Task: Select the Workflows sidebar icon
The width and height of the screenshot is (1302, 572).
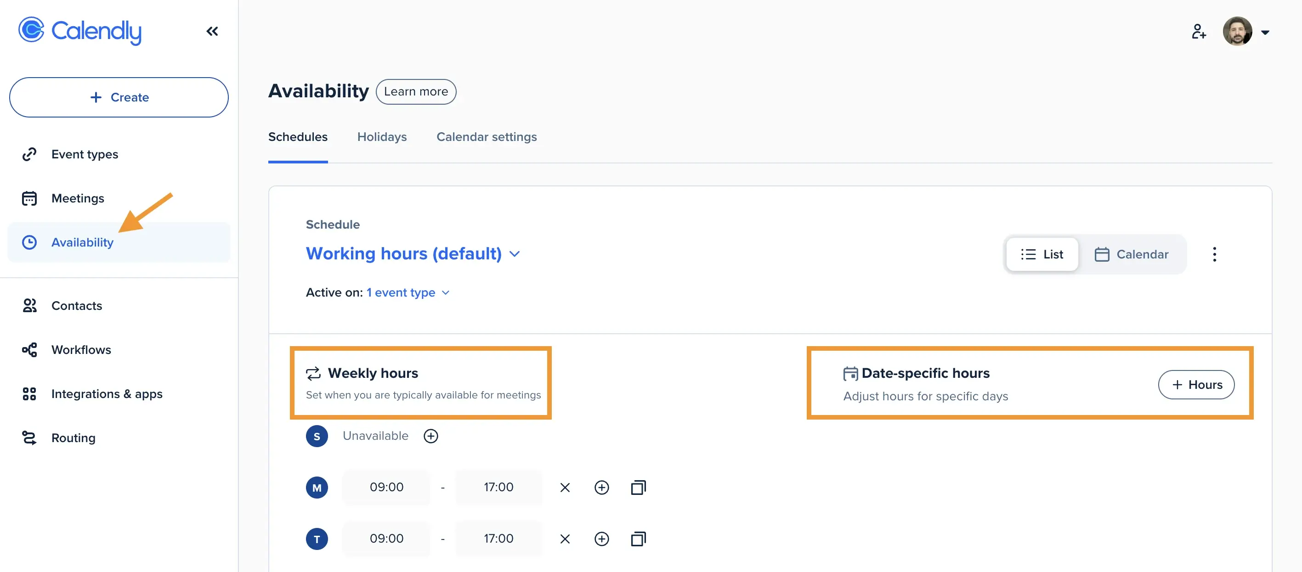Action: pos(29,349)
